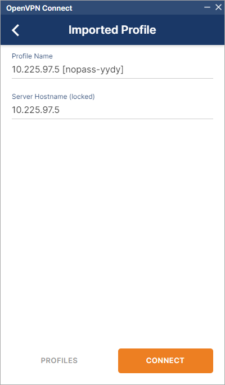The height and width of the screenshot is (385, 225).
Task: Click the underline beneath Profile Name field
Action: click(x=112, y=78)
